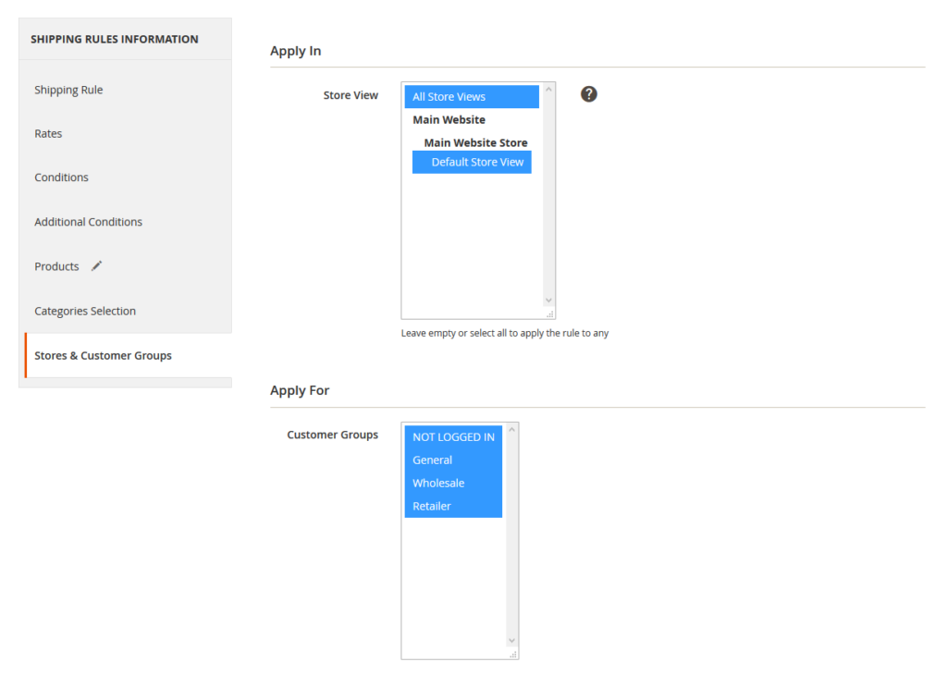Click the Customer Groups scrollbar down arrow

pyautogui.click(x=511, y=640)
